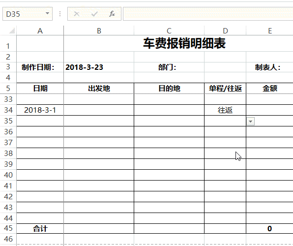Click the cell containing 往返
This screenshot has width=293, height=246.
[x=225, y=110]
